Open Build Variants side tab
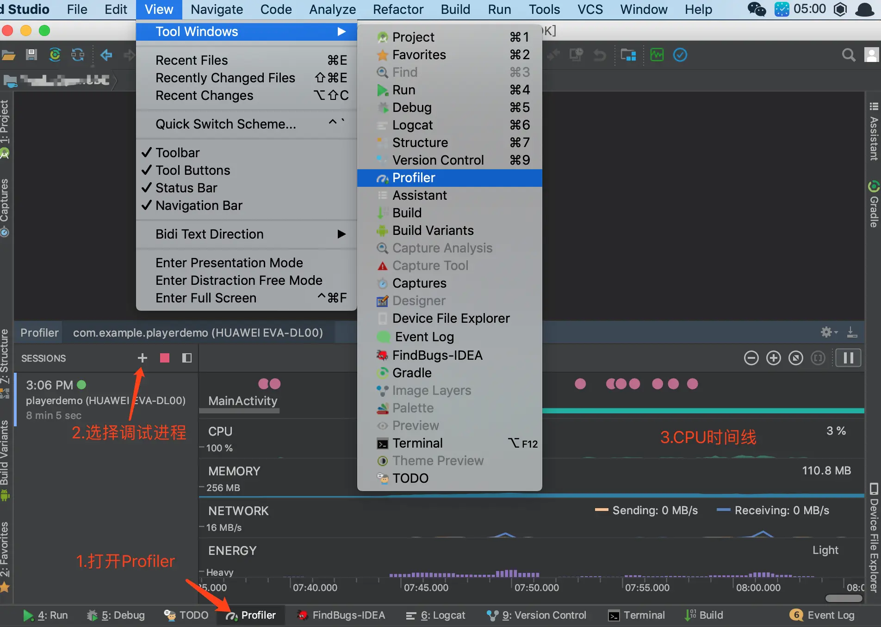The width and height of the screenshot is (881, 627). coord(6,461)
